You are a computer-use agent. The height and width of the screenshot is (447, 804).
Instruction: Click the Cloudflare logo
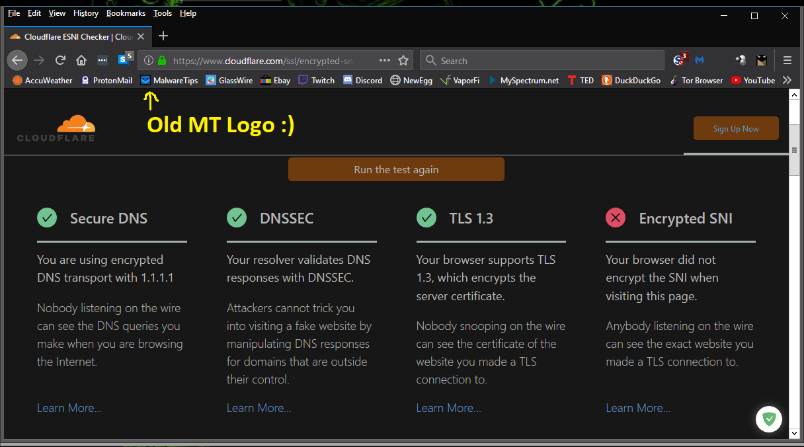56,128
